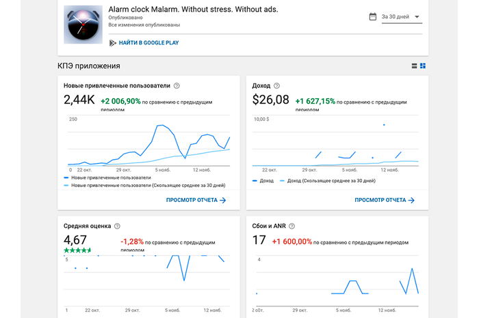
Task: Click 'Доход (Скользящее среднее за 30 дней)' legend
Action: pos(328,181)
